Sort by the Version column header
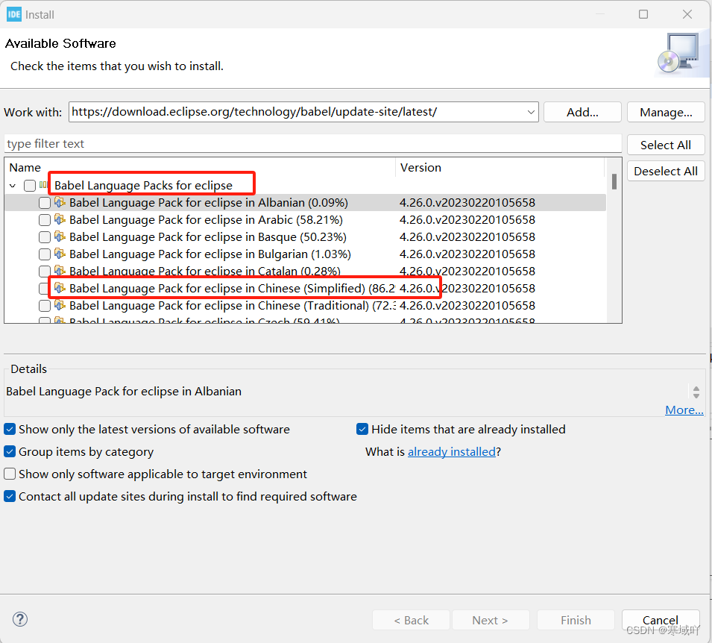This screenshot has width=712, height=643. click(x=500, y=167)
